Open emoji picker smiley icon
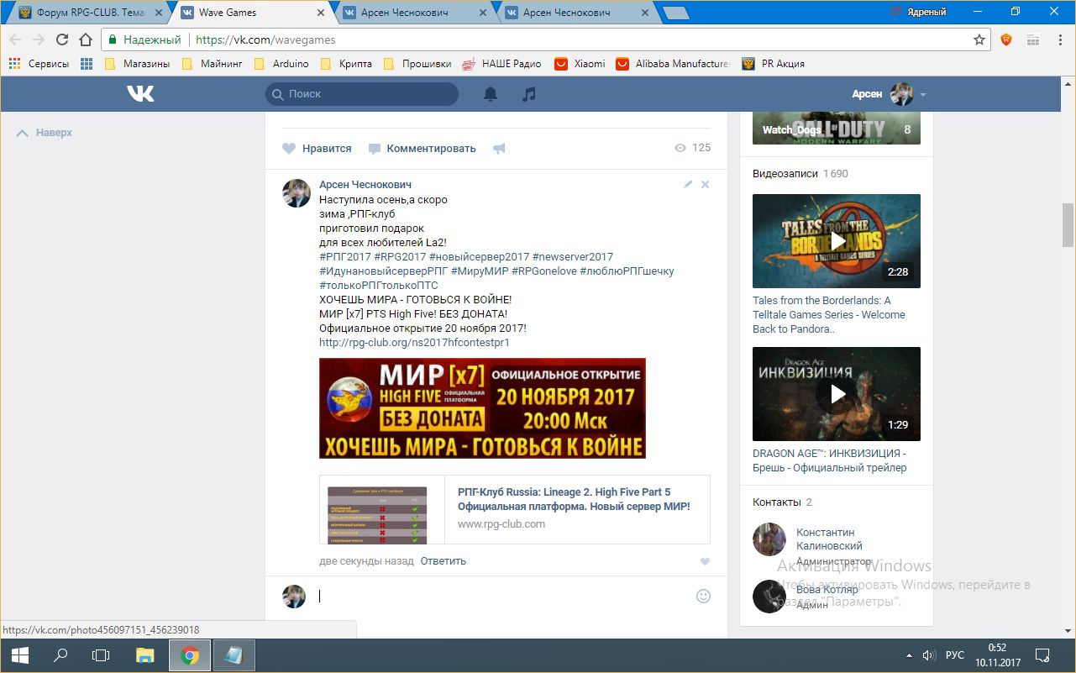The image size is (1076, 673). click(x=704, y=596)
